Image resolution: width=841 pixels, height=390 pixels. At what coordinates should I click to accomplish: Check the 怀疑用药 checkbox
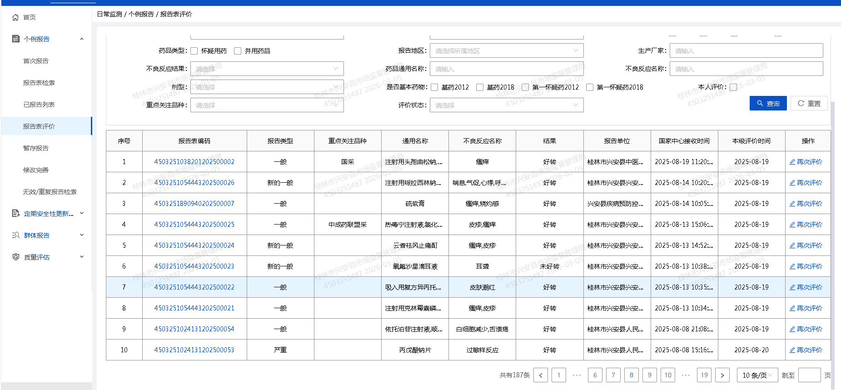pos(194,51)
